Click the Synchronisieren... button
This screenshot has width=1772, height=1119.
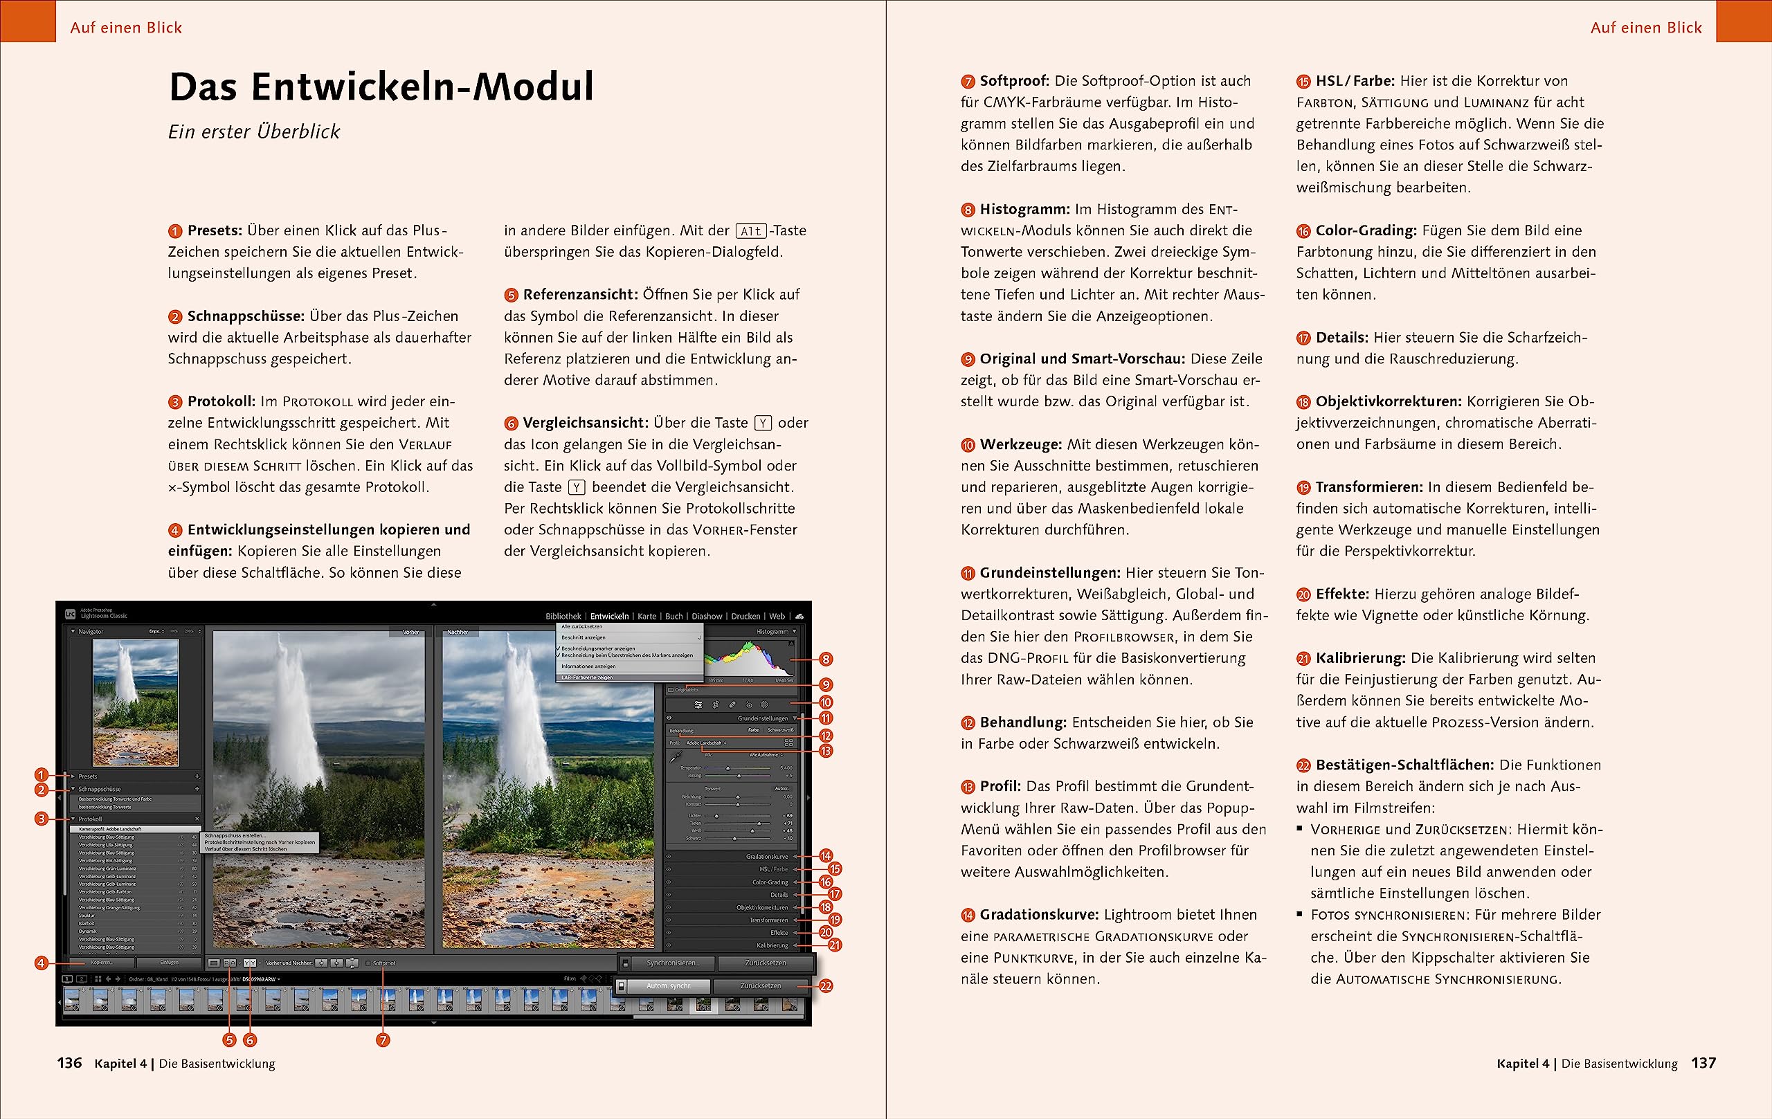(673, 964)
